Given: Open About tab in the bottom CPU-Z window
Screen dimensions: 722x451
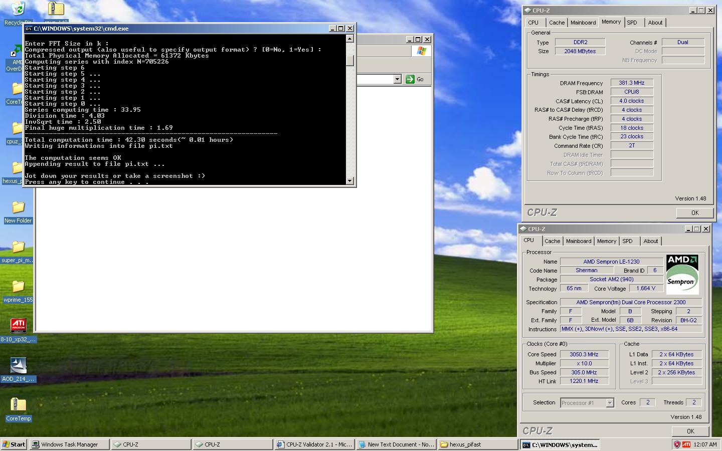Looking at the screenshot, I should (650, 241).
